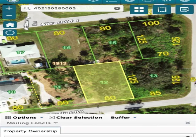Click the 85 dimension label
196x137 pixels.
[x=155, y=93]
